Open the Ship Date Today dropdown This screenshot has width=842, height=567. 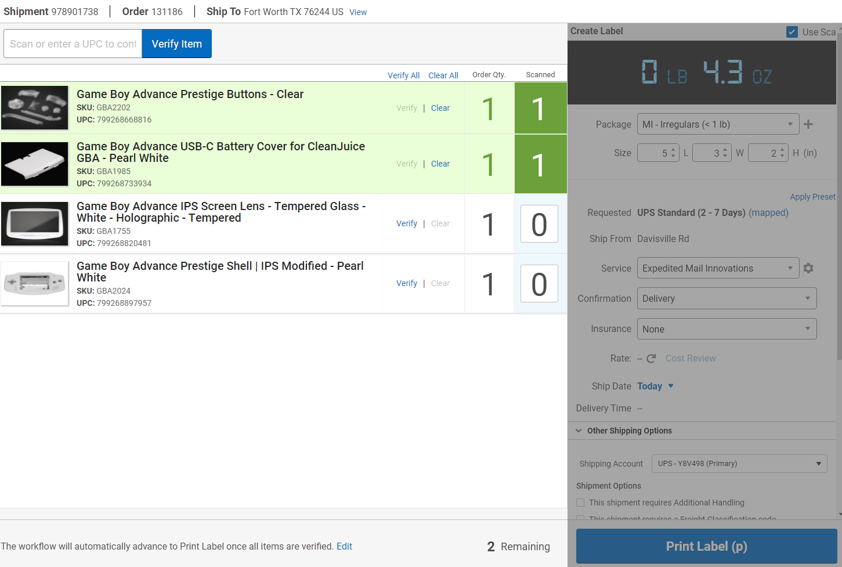[x=656, y=386]
